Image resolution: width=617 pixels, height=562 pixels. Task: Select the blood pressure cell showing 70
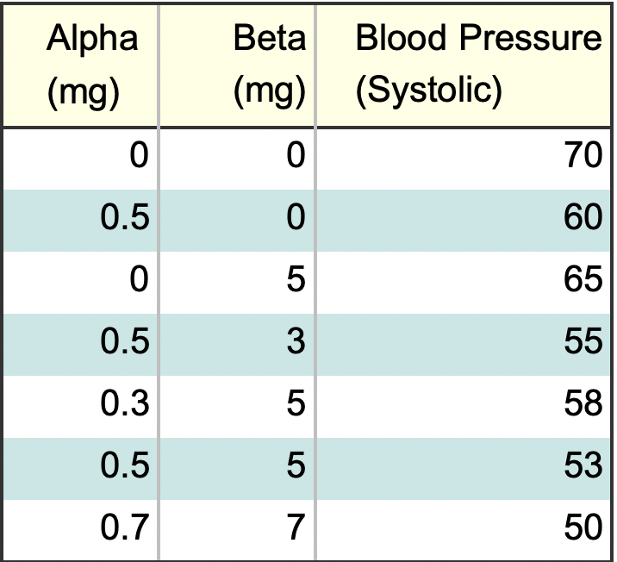579,157
